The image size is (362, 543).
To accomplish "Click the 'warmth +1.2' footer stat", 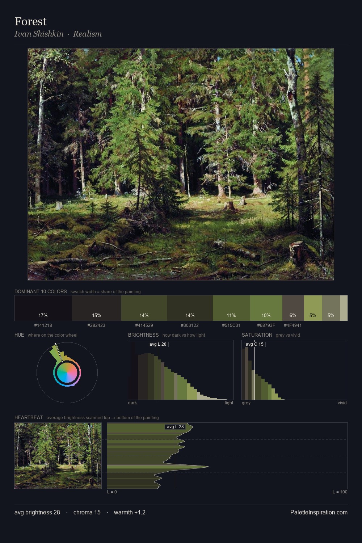I will [130, 512].
